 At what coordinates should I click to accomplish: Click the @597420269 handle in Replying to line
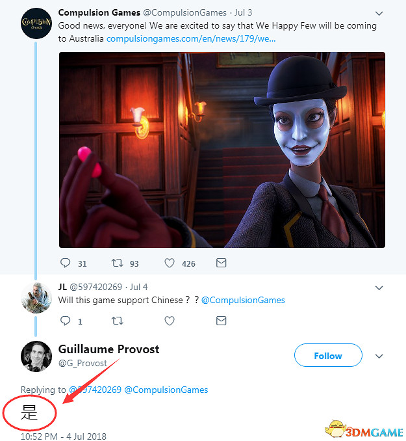[x=95, y=390]
